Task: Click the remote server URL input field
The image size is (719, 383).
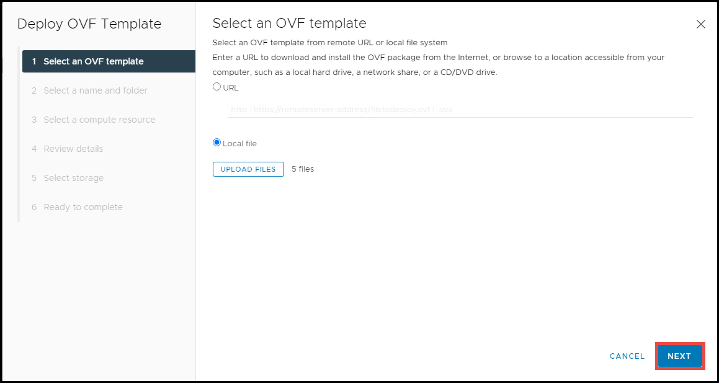Action: [460, 110]
